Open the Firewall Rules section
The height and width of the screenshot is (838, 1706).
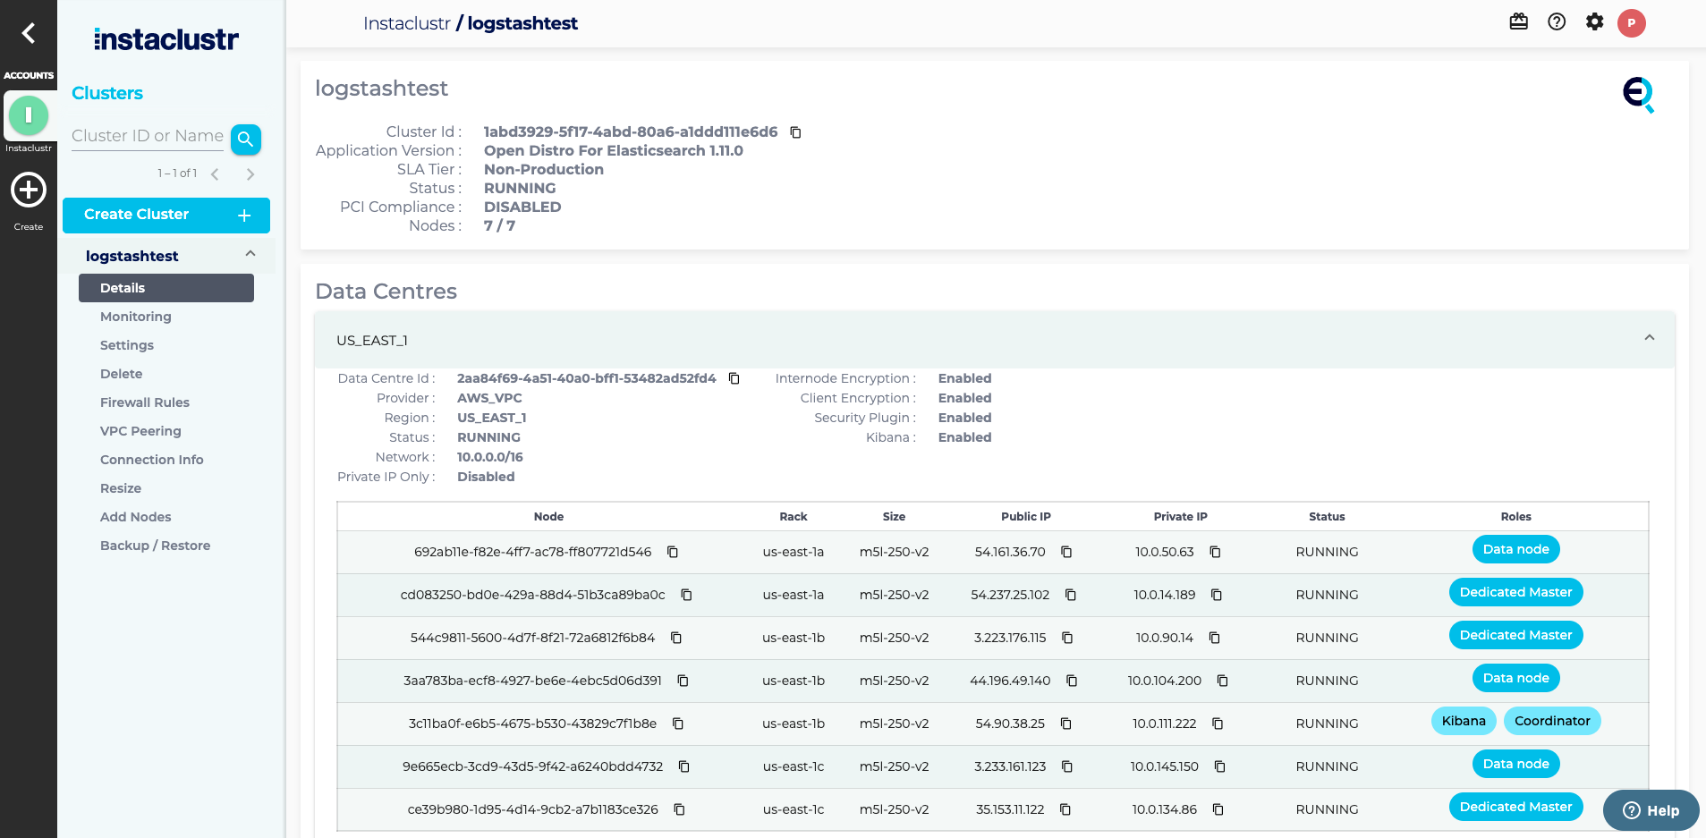[144, 402]
